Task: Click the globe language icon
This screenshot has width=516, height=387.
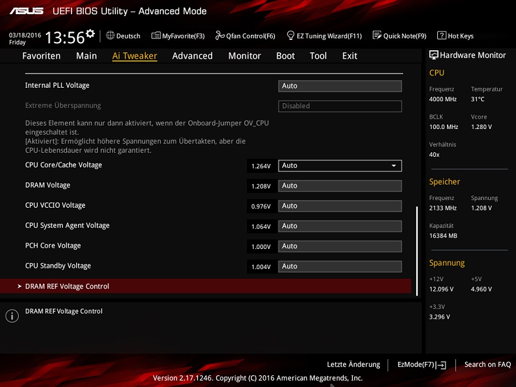Action: (x=110, y=35)
